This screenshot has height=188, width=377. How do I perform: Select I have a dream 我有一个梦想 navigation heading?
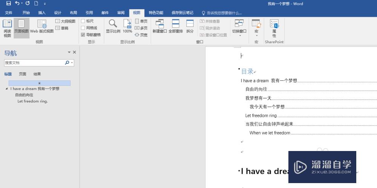(35, 89)
